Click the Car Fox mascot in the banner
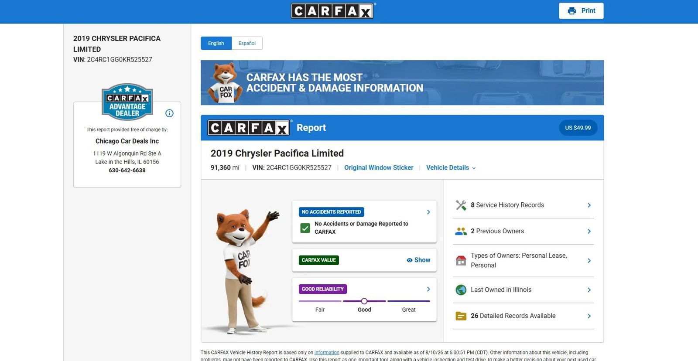Image resolution: width=698 pixels, height=361 pixels. pos(226,83)
